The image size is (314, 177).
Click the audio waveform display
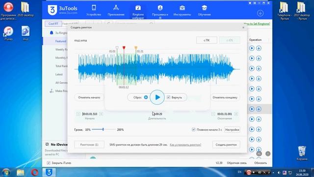click(157, 69)
